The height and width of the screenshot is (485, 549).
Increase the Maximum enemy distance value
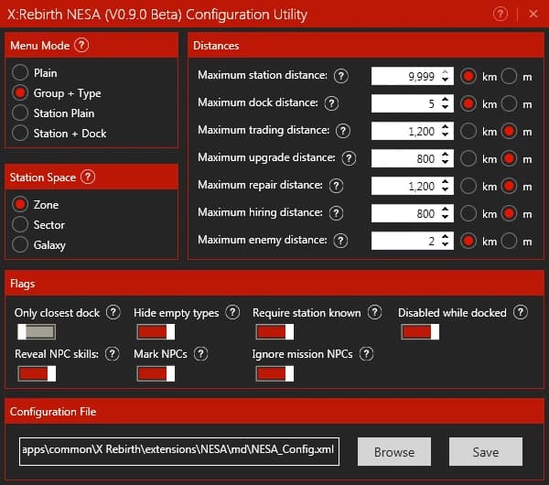[445, 237]
